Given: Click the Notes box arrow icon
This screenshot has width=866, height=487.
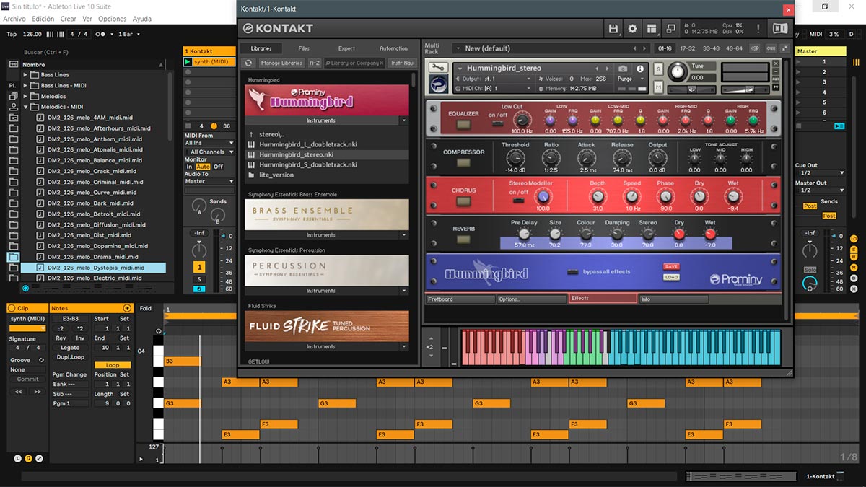Looking at the screenshot, I should pos(127,308).
